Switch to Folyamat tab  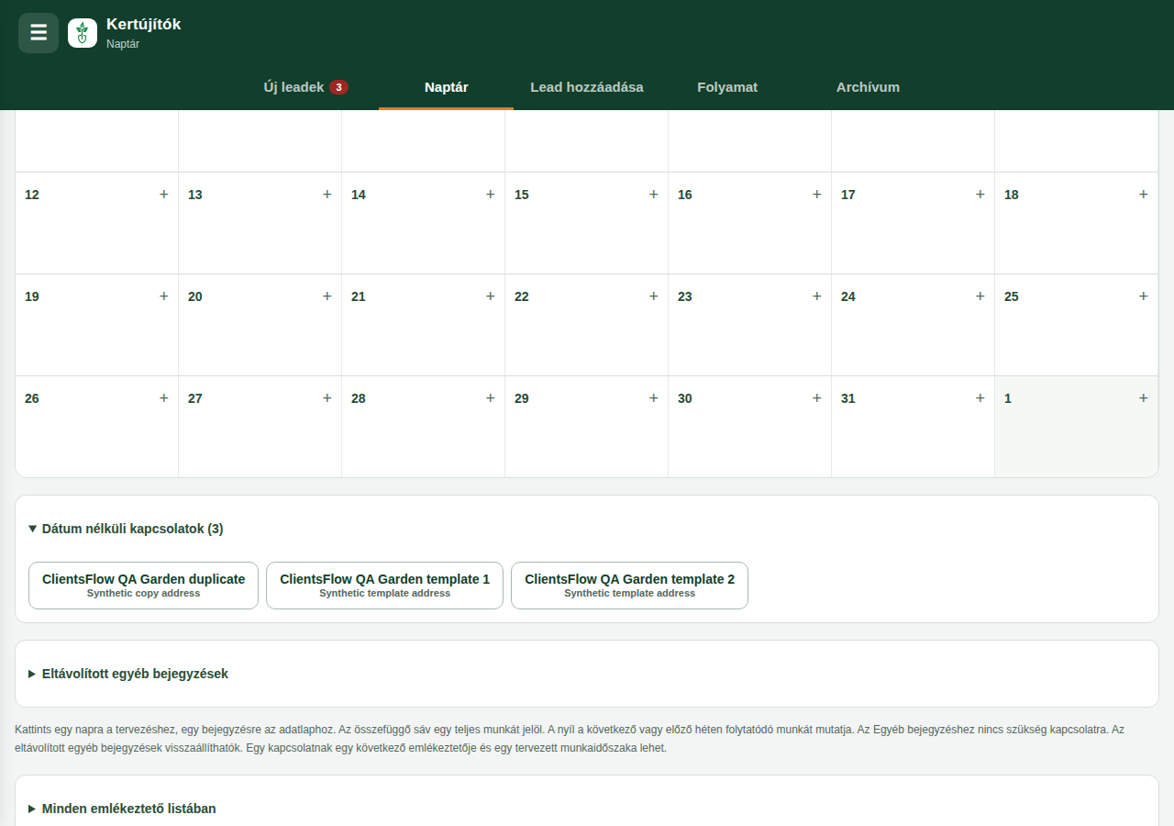tap(727, 87)
